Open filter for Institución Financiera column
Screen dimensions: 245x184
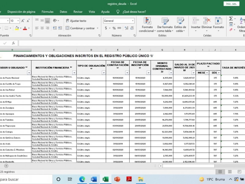(x=74, y=73)
